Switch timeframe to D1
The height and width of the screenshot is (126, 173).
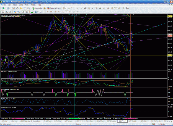coord(70,12)
